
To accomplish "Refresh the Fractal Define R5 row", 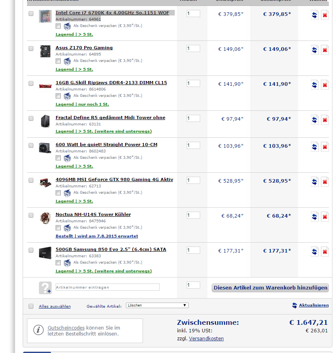I will point(315,120).
